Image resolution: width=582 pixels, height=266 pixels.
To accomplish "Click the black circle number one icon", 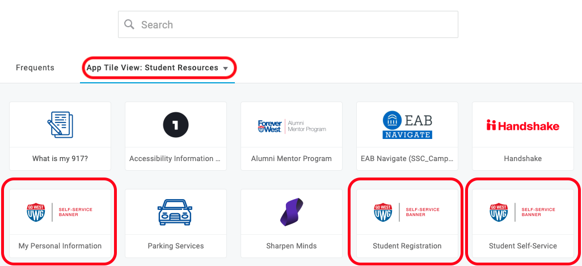I will point(175,125).
